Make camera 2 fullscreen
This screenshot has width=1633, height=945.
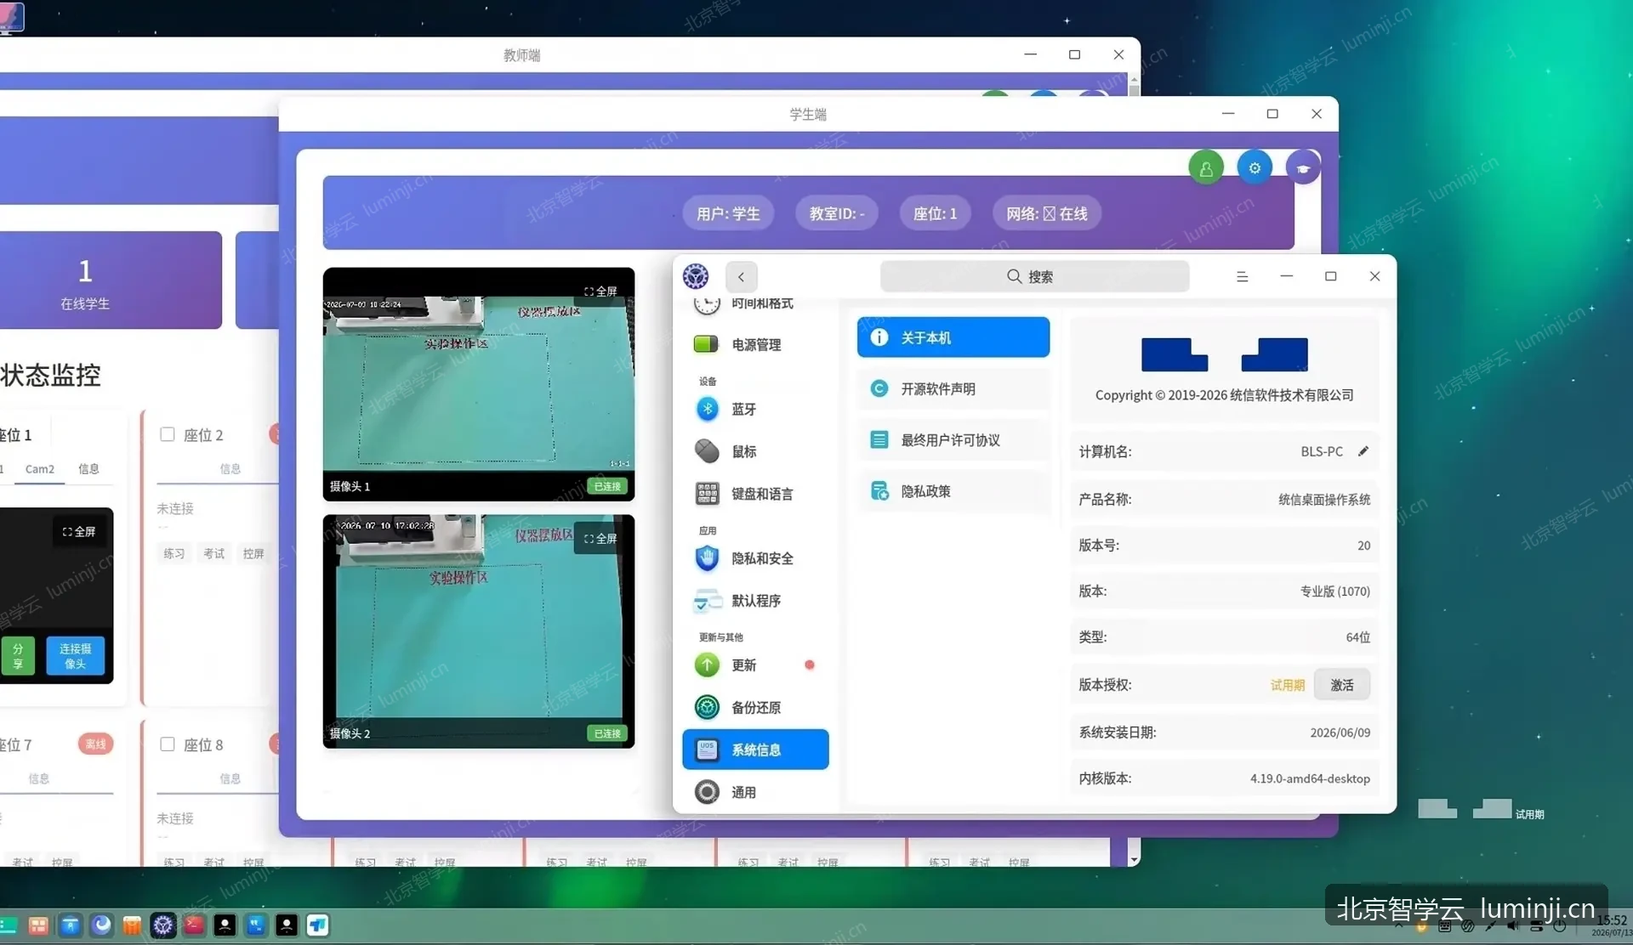click(x=600, y=539)
